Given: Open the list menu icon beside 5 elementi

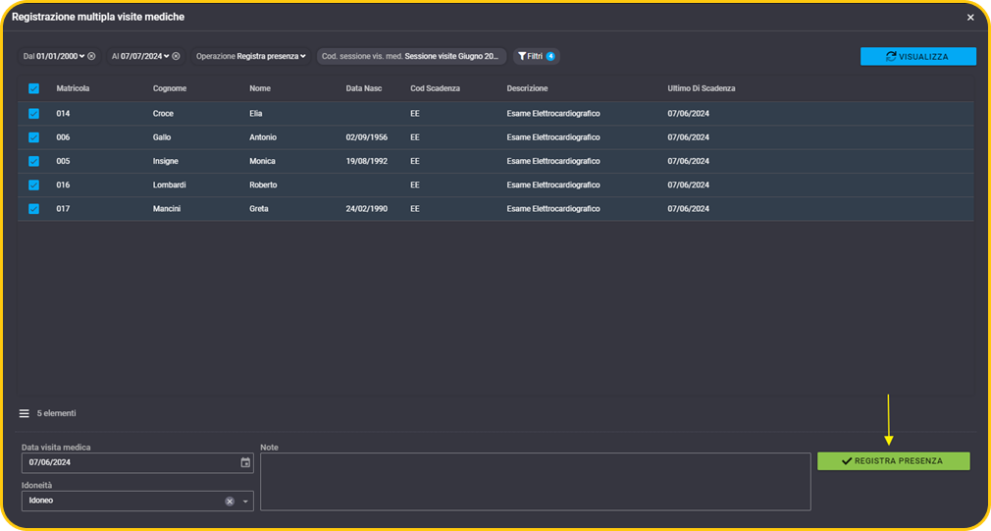Looking at the screenshot, I should pyautogui.click(x=24, y=413).
